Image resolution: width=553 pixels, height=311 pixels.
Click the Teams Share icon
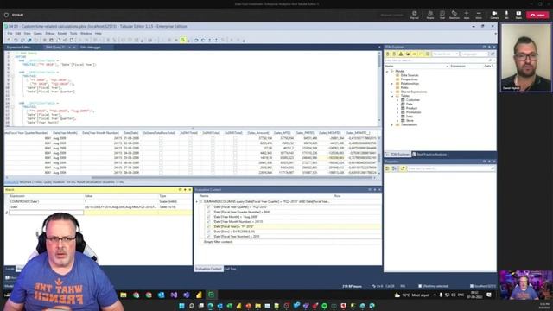point(518,15)
